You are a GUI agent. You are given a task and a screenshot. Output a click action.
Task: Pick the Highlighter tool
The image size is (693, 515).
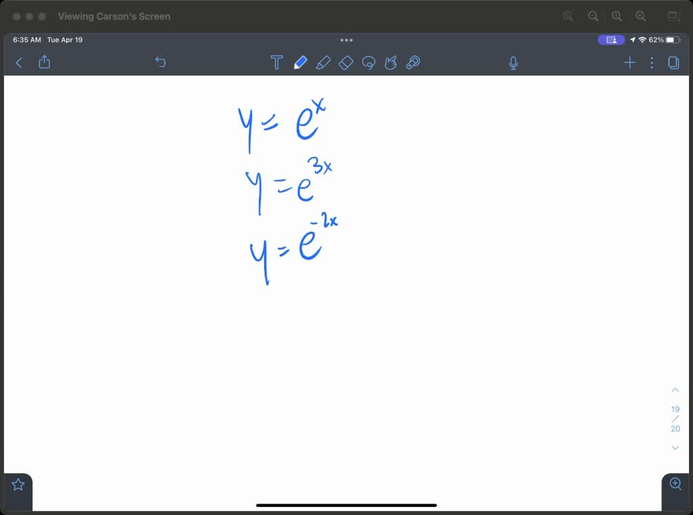[x=323, y=62]
